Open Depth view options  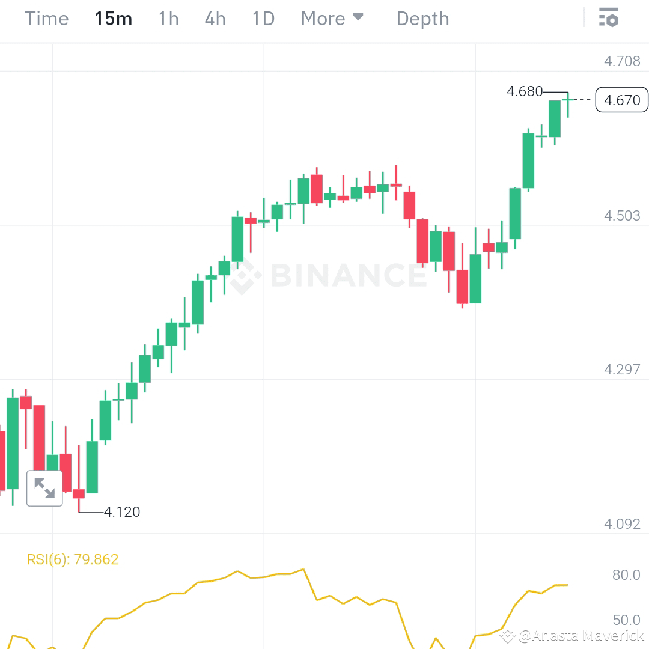point(422,19)
